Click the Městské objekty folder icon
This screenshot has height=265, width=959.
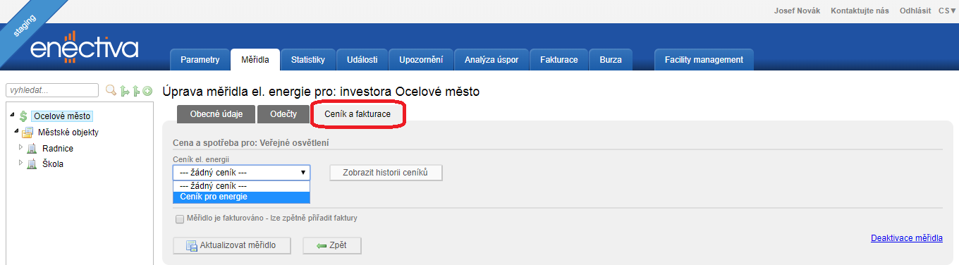tap(27, 132)
